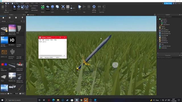Open Notepad Format menu
The height and width of the screenshot is (102, 182).
coord(47,40)
